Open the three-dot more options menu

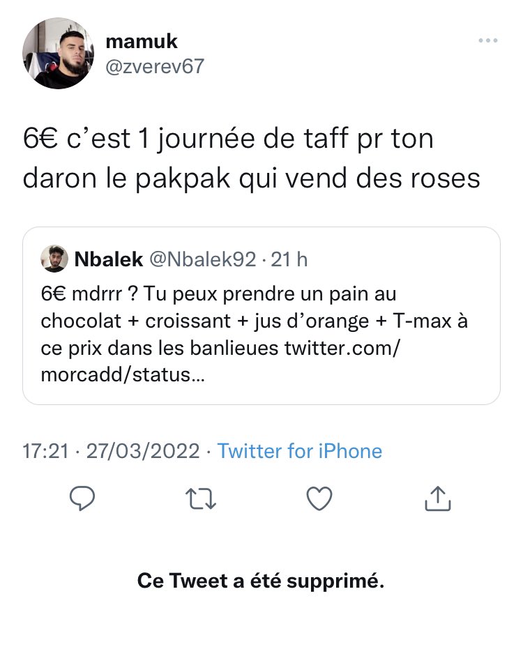488,40
